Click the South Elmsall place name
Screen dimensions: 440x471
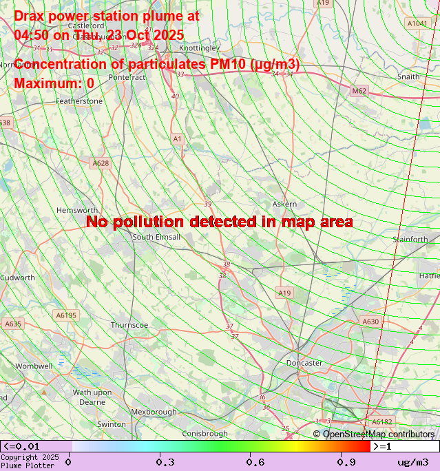click(x=156, y=237)
